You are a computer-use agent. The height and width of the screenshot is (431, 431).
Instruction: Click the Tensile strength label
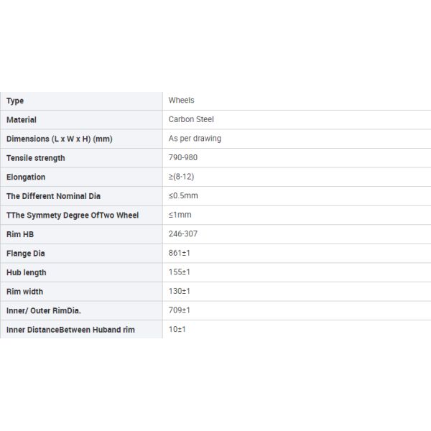35,158
